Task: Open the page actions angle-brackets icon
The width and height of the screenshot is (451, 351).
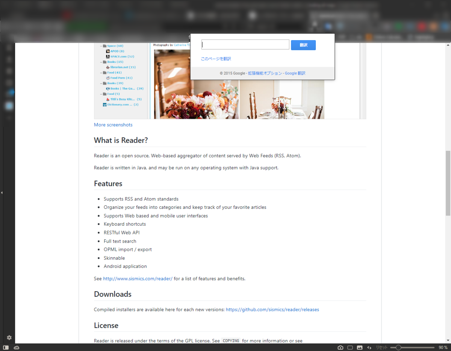Action: 369,348
